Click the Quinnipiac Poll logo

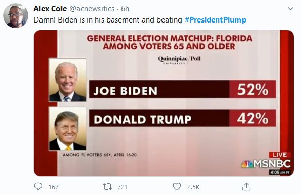pos(179,59)
